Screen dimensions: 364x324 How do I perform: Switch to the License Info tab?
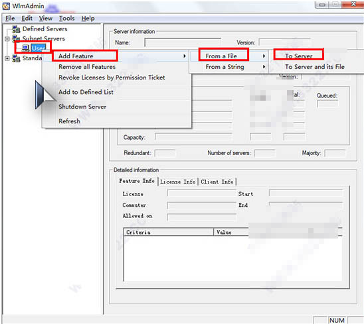click(178, 182)
